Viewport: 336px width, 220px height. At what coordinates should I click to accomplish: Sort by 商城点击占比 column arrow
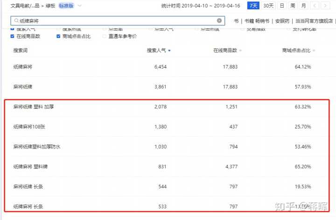click(313, 50)
